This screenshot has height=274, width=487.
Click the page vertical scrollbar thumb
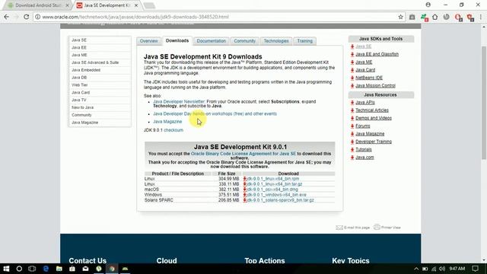click(x=484, y=103)
